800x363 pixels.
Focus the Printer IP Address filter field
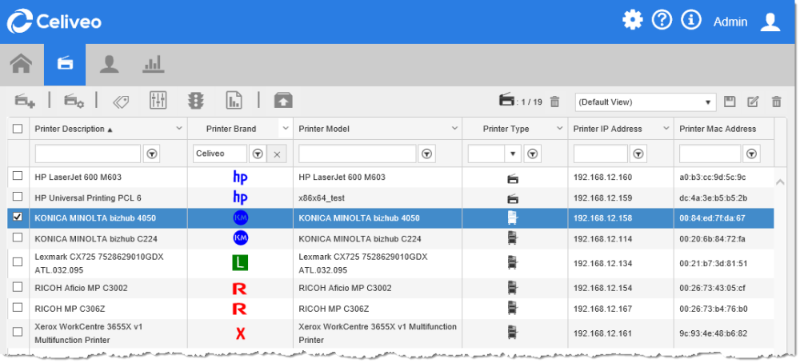coord(601,154)
